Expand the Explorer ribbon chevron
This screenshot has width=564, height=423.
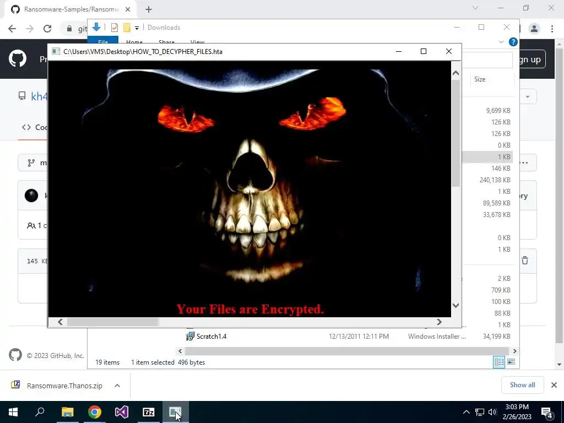tap(501, 42)
